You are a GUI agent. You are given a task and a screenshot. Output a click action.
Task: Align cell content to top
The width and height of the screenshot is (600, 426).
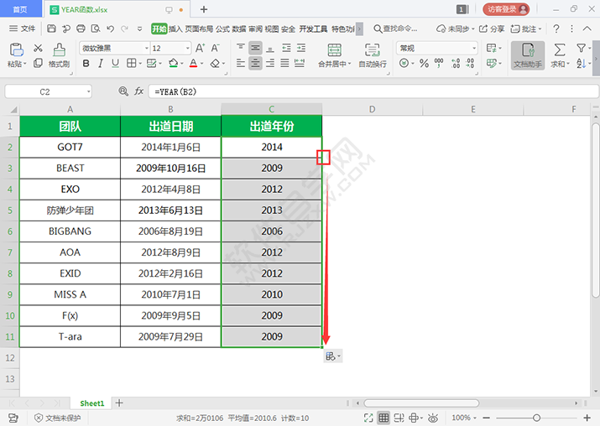[241, 48]
